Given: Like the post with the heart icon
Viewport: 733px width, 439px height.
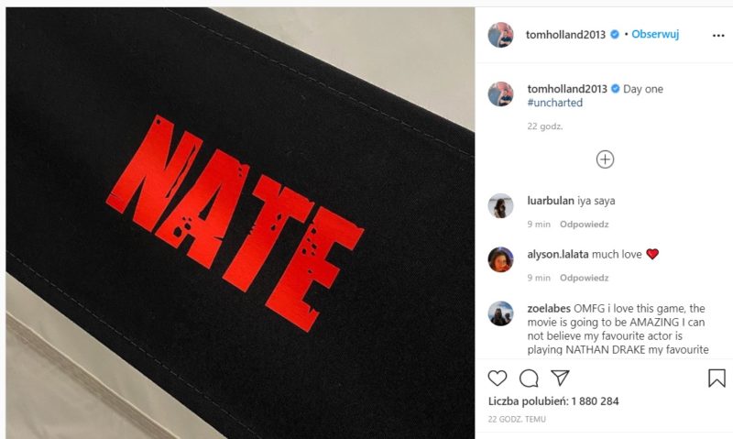Looking at the screenshot, I should [497, 378].
